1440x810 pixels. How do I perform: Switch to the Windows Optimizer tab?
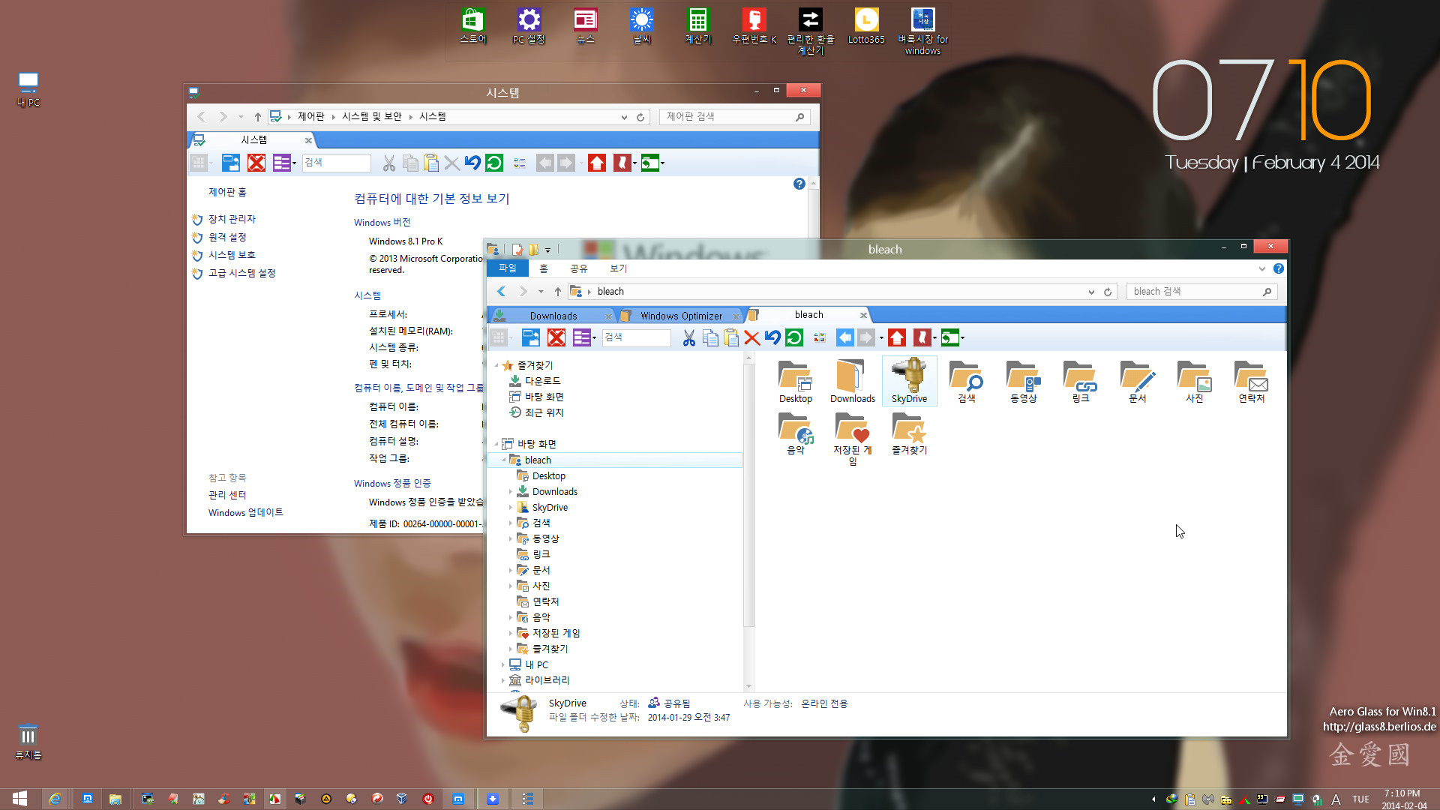(x=681, y=316)
